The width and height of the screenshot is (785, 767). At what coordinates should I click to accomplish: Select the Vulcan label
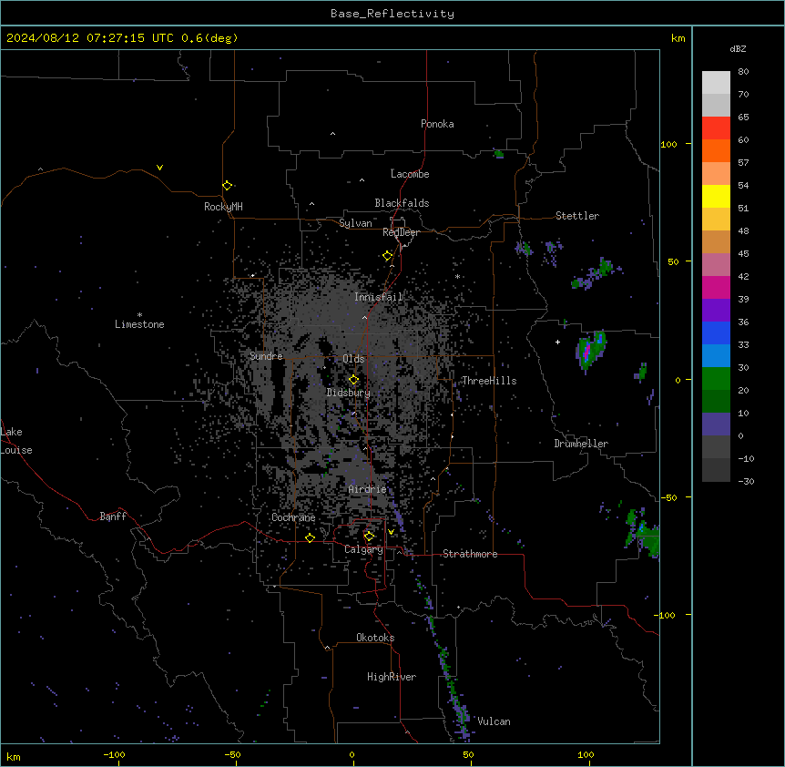[x=494, y=721]
